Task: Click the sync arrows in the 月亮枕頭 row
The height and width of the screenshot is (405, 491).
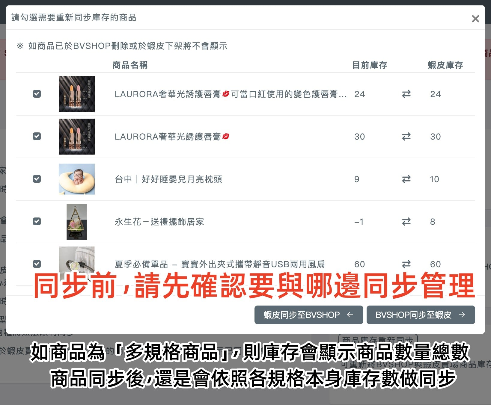Action: [406, 179]
